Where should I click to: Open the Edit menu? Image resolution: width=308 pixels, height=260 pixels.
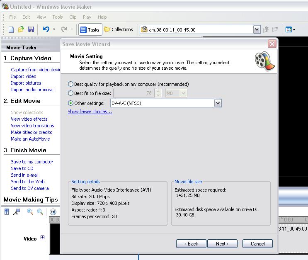tap(26, 17)
